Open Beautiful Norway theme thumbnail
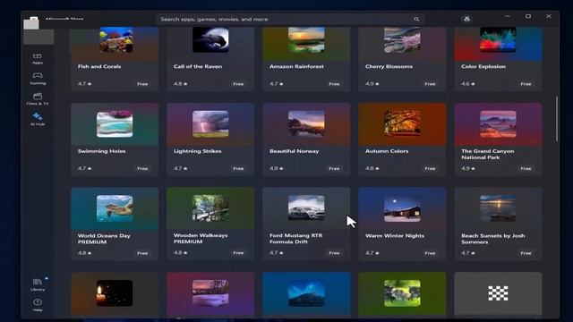 tap(306, 124)
